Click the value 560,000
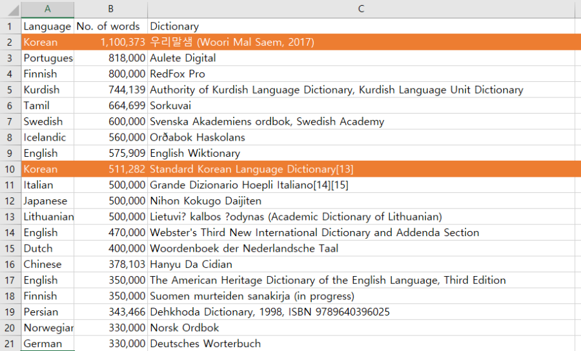The height and width of the screenshot is (351, 581). click(110, 137)
